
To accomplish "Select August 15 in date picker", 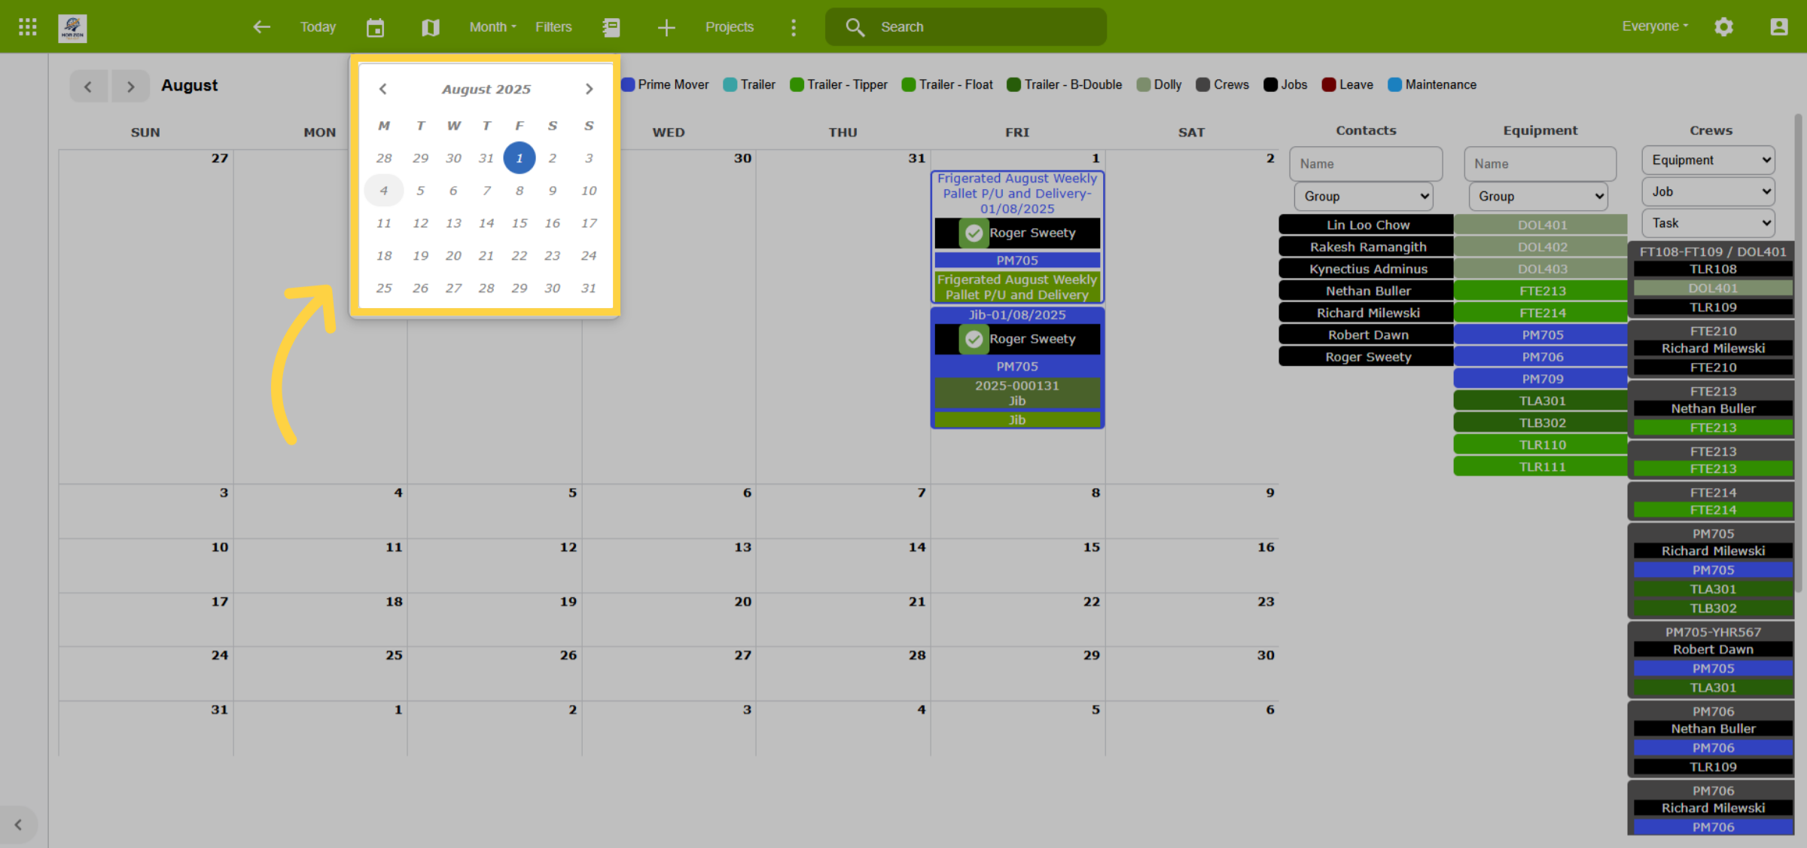I will 520,224.
